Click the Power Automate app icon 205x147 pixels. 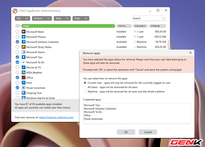[23, 88]
